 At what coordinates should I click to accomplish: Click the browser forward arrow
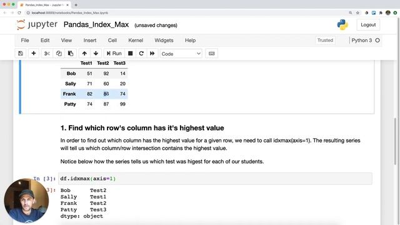click(x=12, y=12)
